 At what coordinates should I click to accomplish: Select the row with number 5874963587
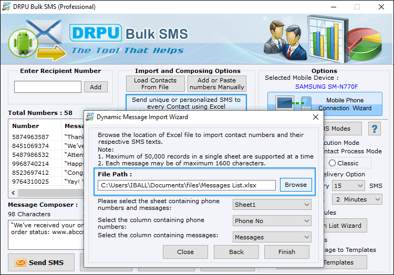coord(46,137)
